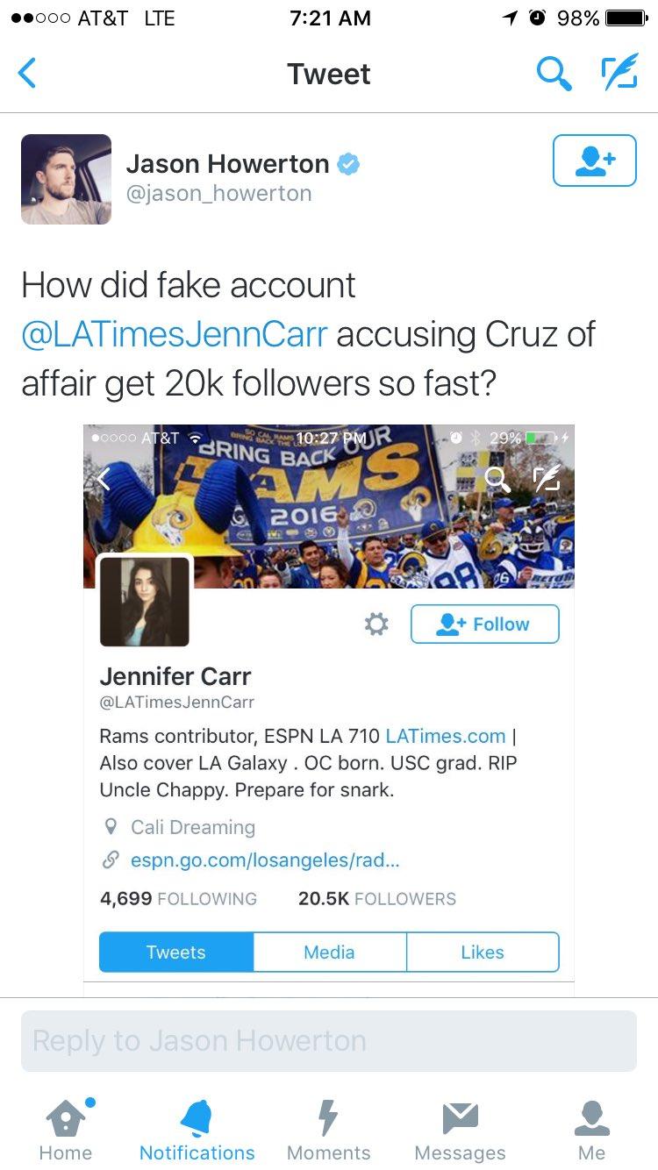This screenshot has height=1170, width=658.
Task: Go to the Moments tab
Action: point(328,1129)
